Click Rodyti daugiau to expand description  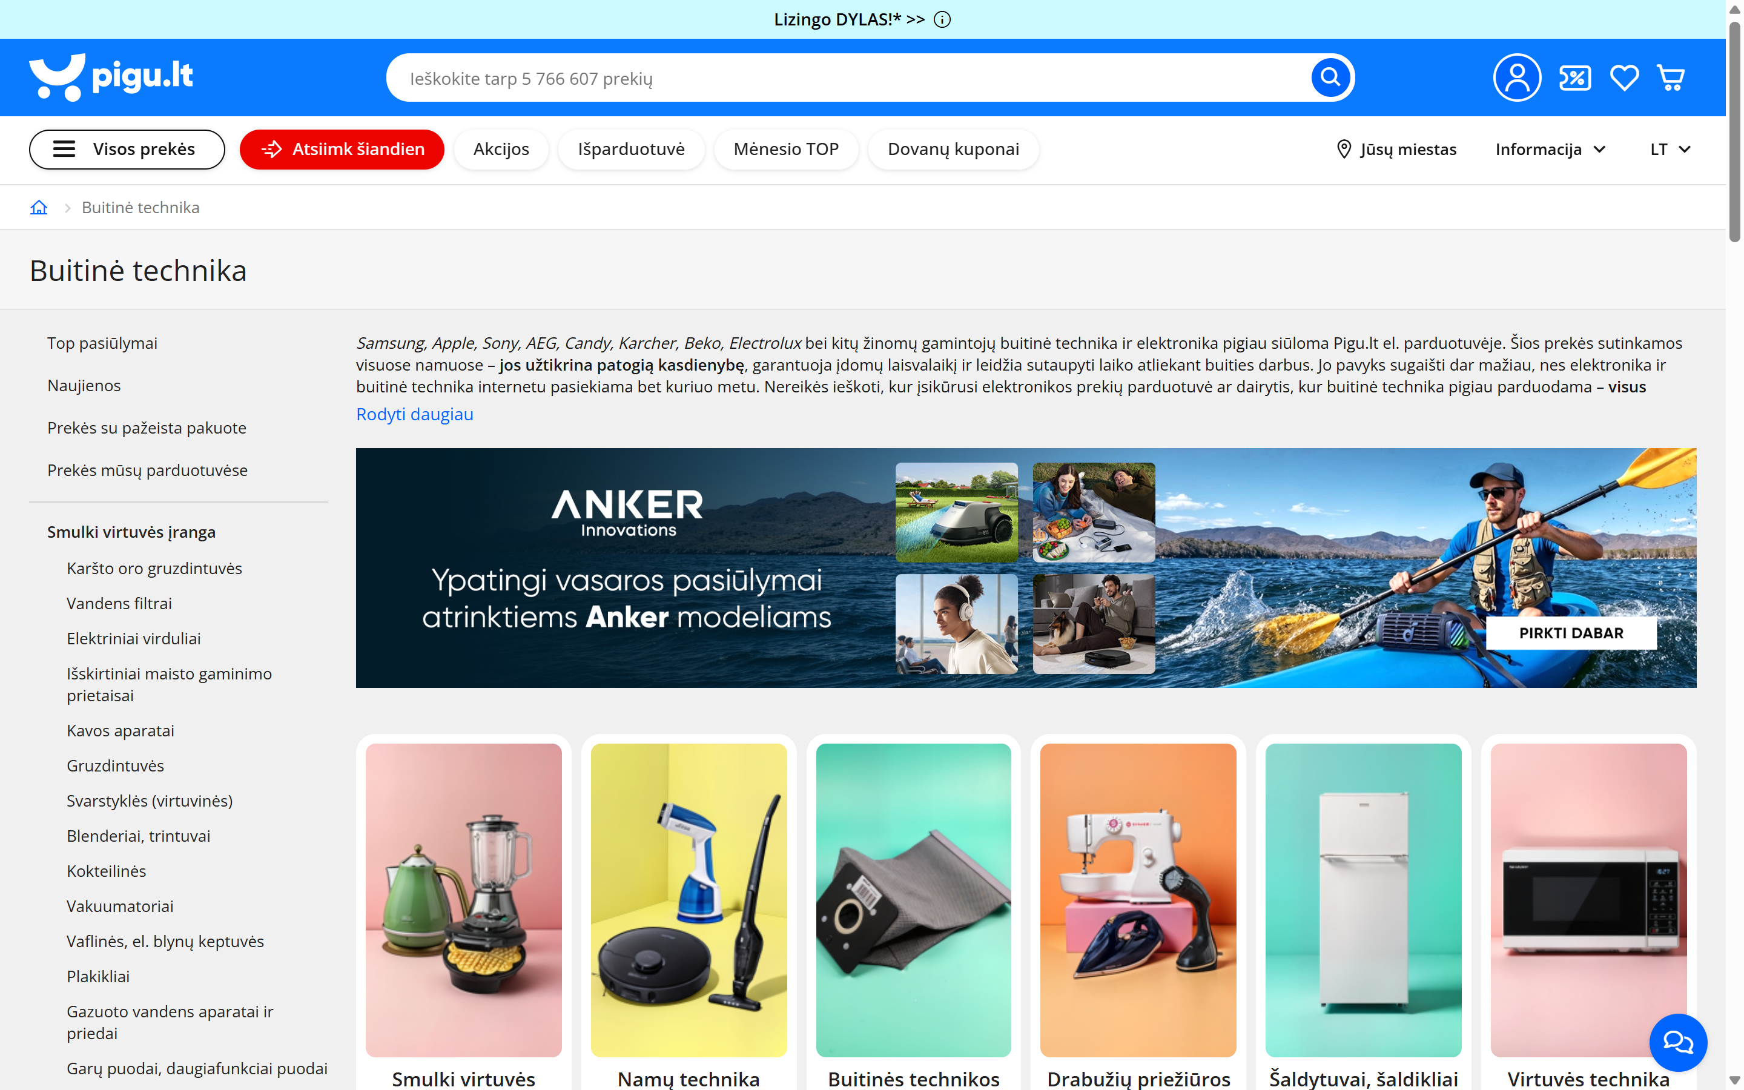[x=414, y=415]
